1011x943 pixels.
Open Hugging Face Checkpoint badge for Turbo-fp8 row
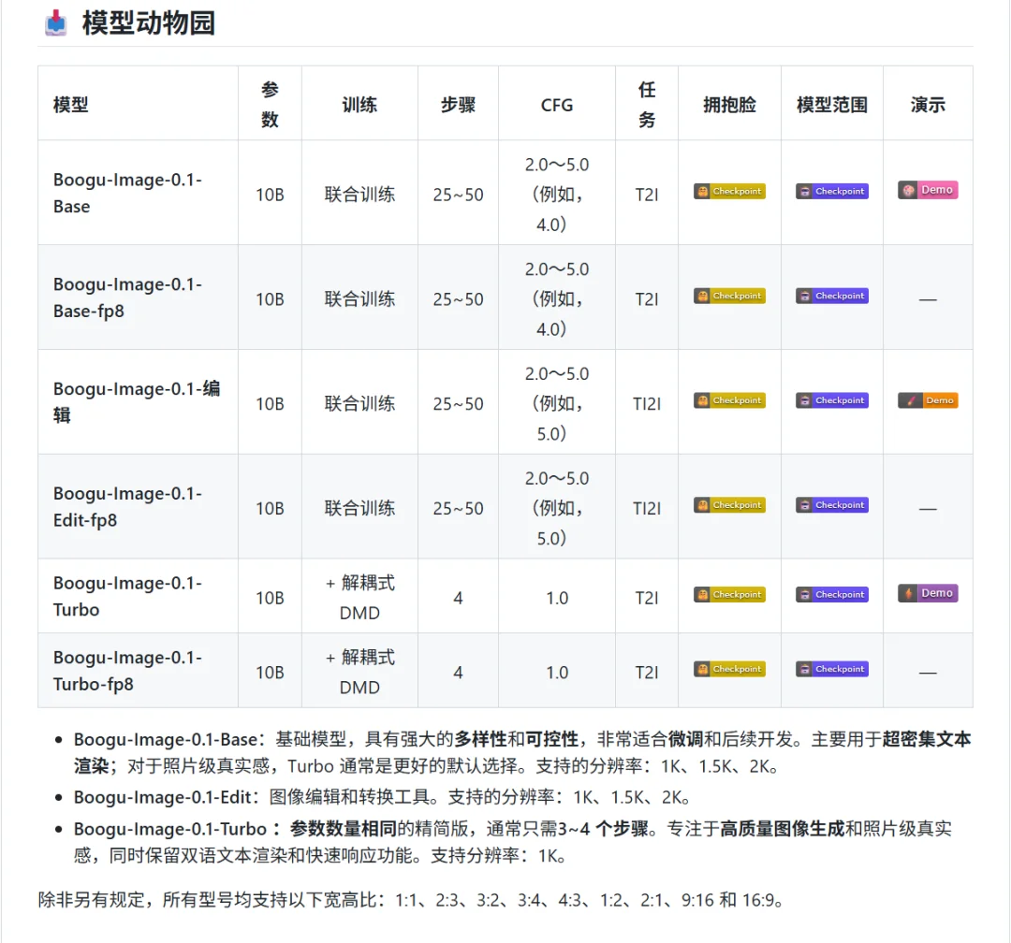pos(729,669)
